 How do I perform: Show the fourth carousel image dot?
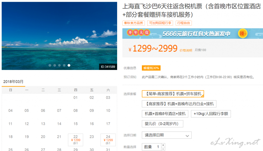tap(64, 65)
